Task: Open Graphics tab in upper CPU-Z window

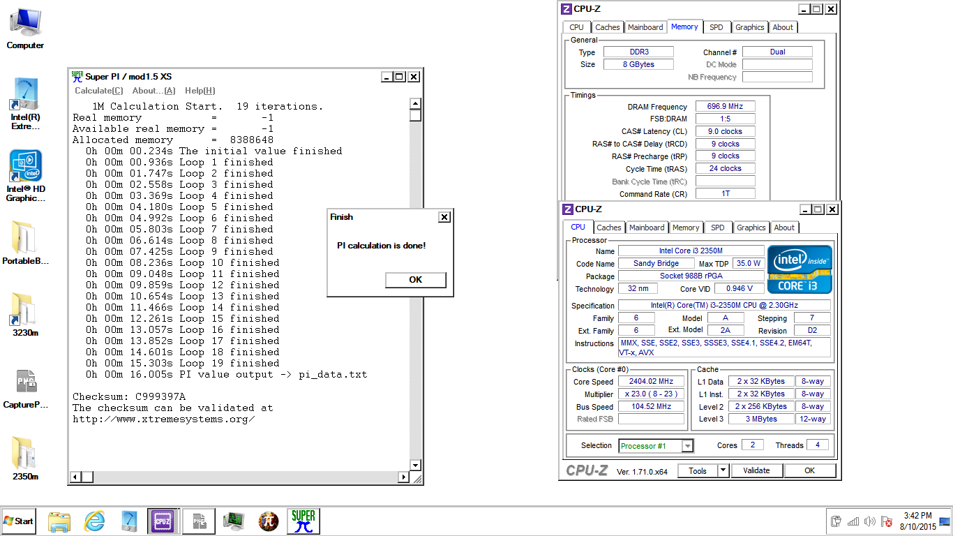Action: (x=750, y=27)
